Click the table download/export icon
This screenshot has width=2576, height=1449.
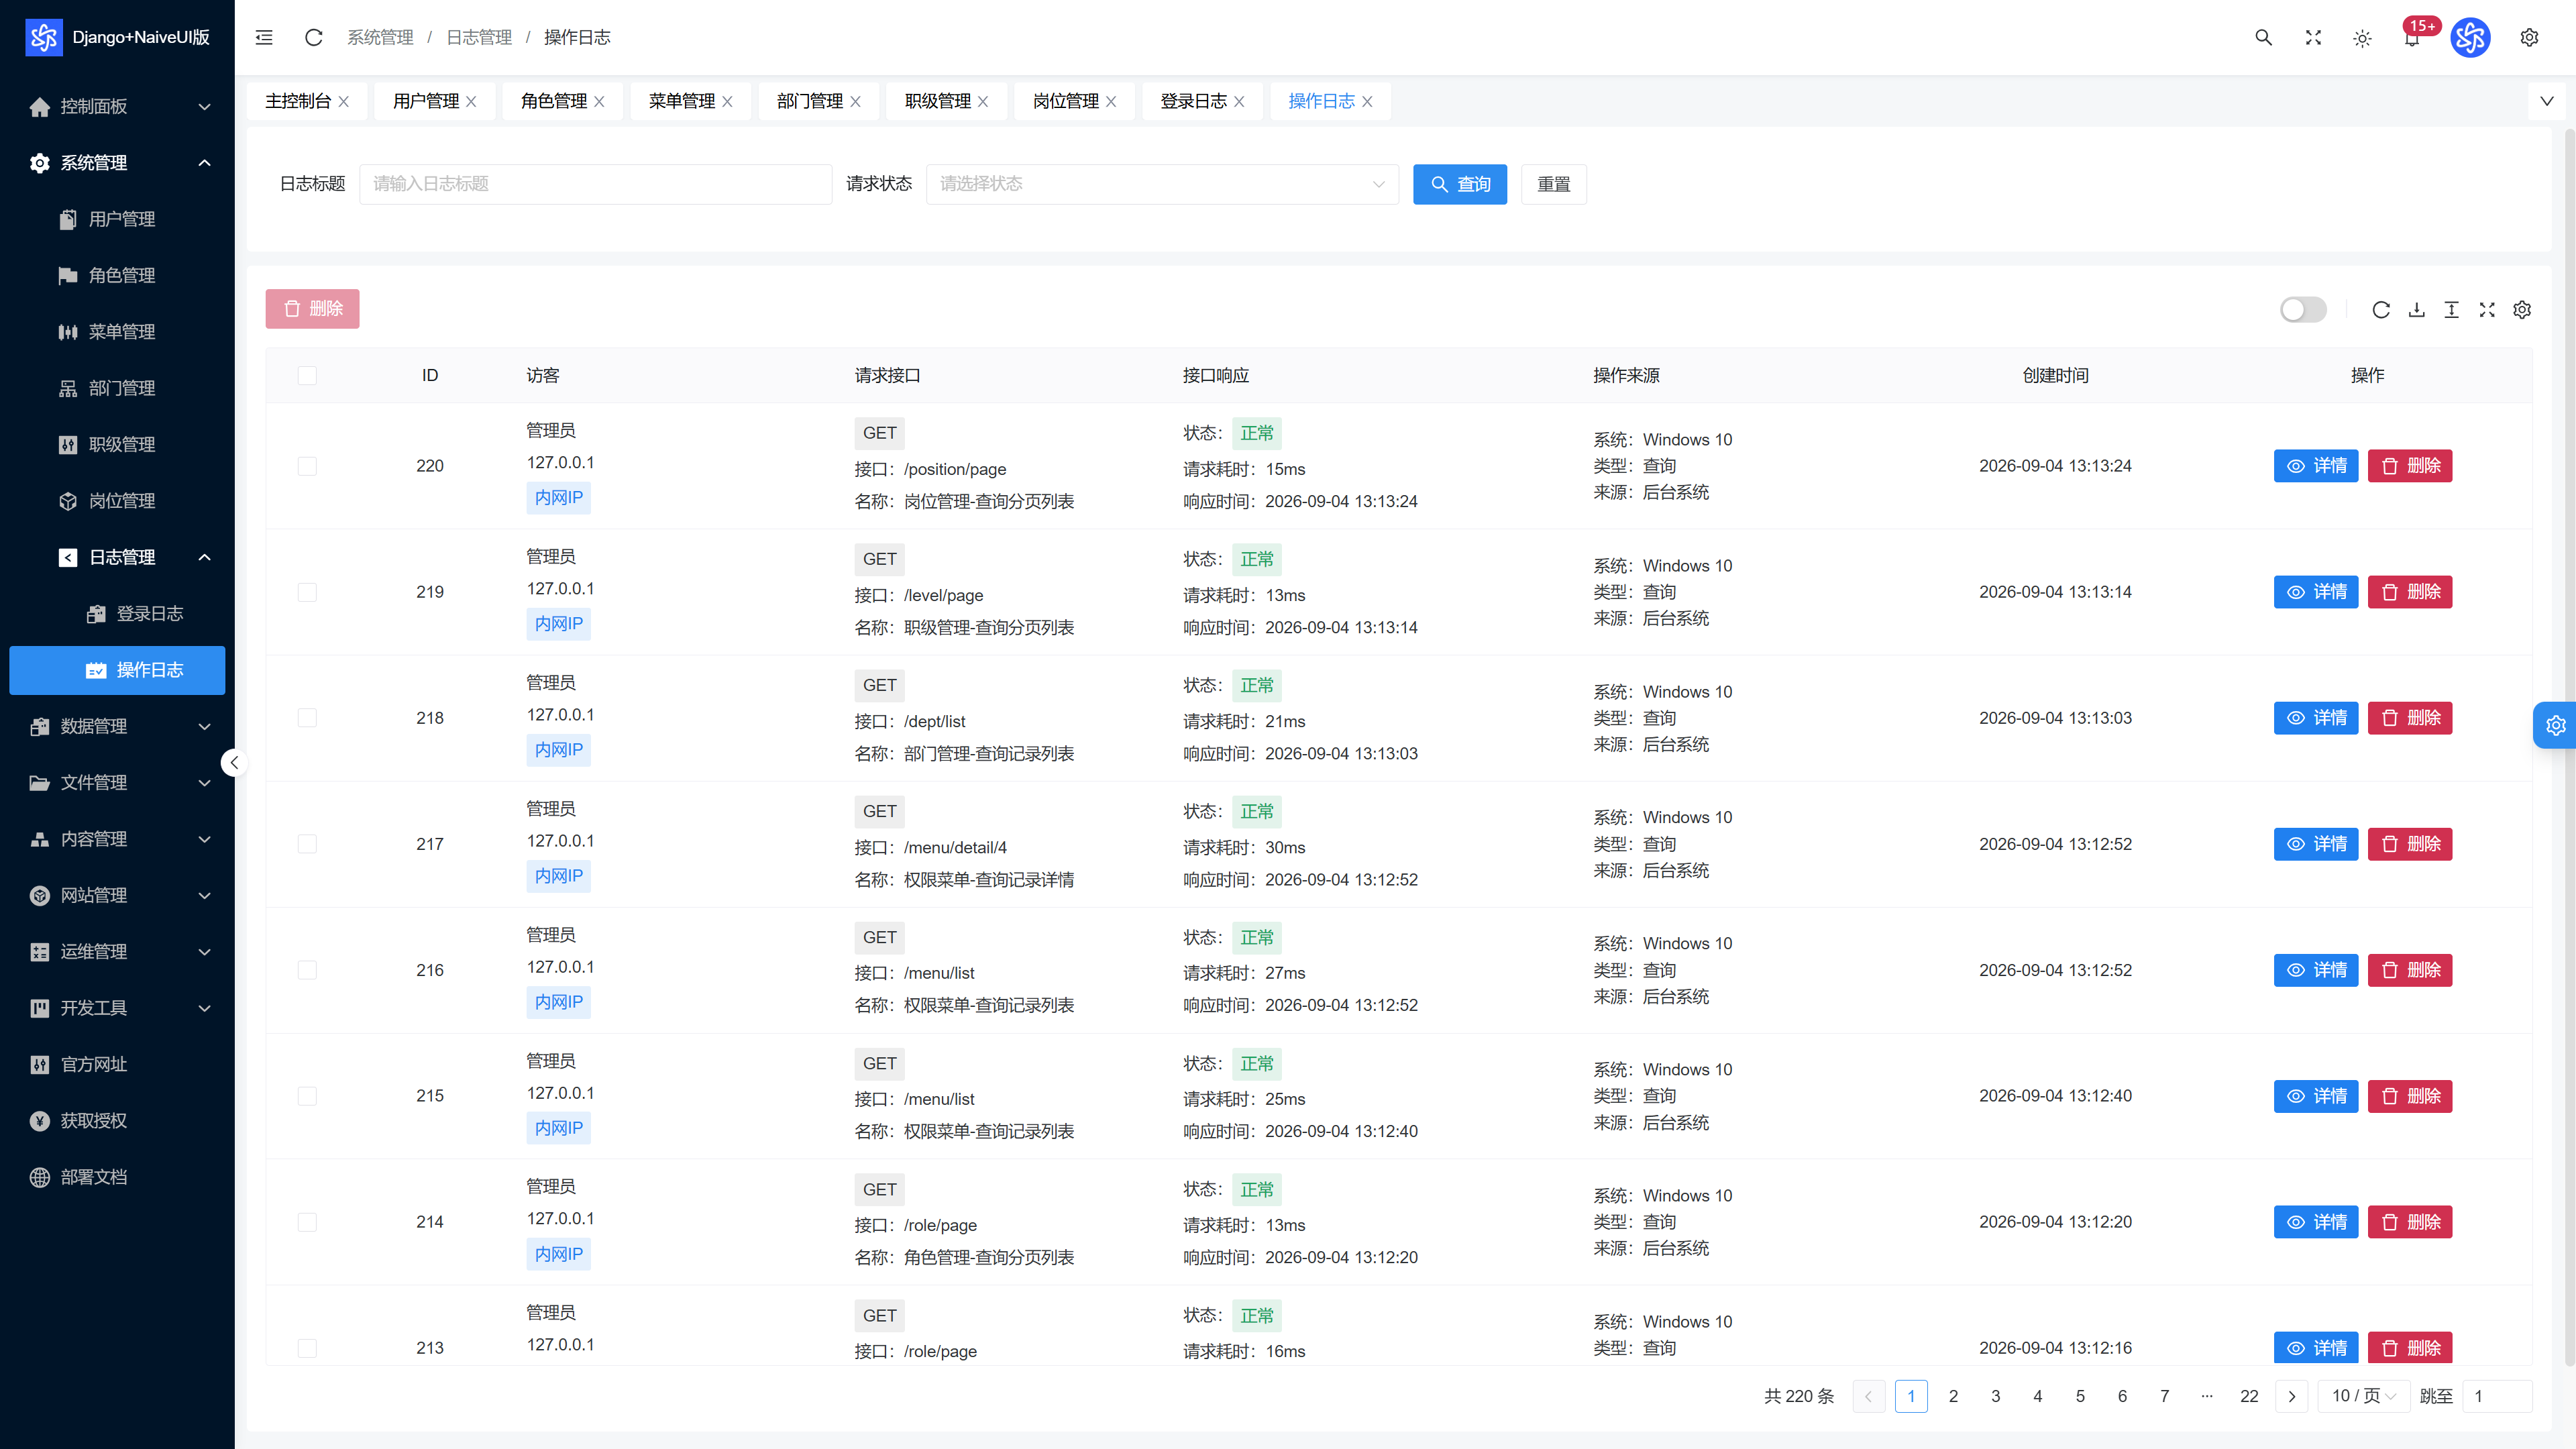pyautogui.click(x=2416, y=309)
